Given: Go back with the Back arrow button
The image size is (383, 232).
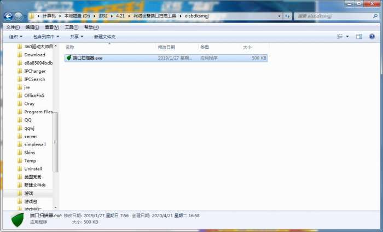Looking at the screenshot, I should [x=8, y=16].
